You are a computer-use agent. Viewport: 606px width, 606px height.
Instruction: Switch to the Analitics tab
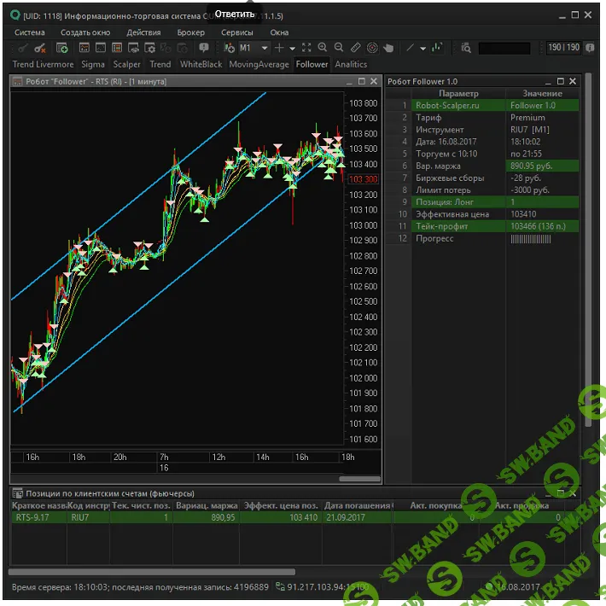point(351,64)
